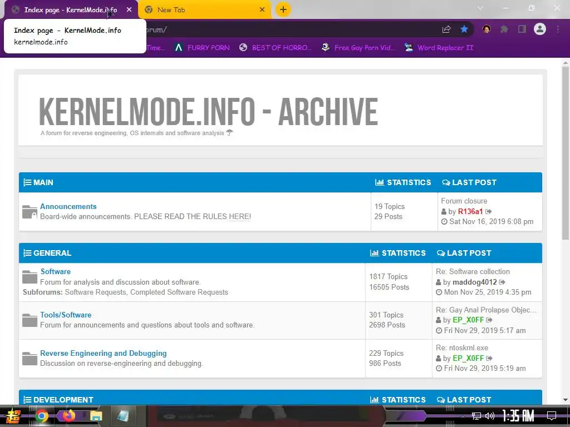This screenshot has width=570, height=427.
Task: Open the Word Replacer II bookmark
Action: click(x=439, y=48)
